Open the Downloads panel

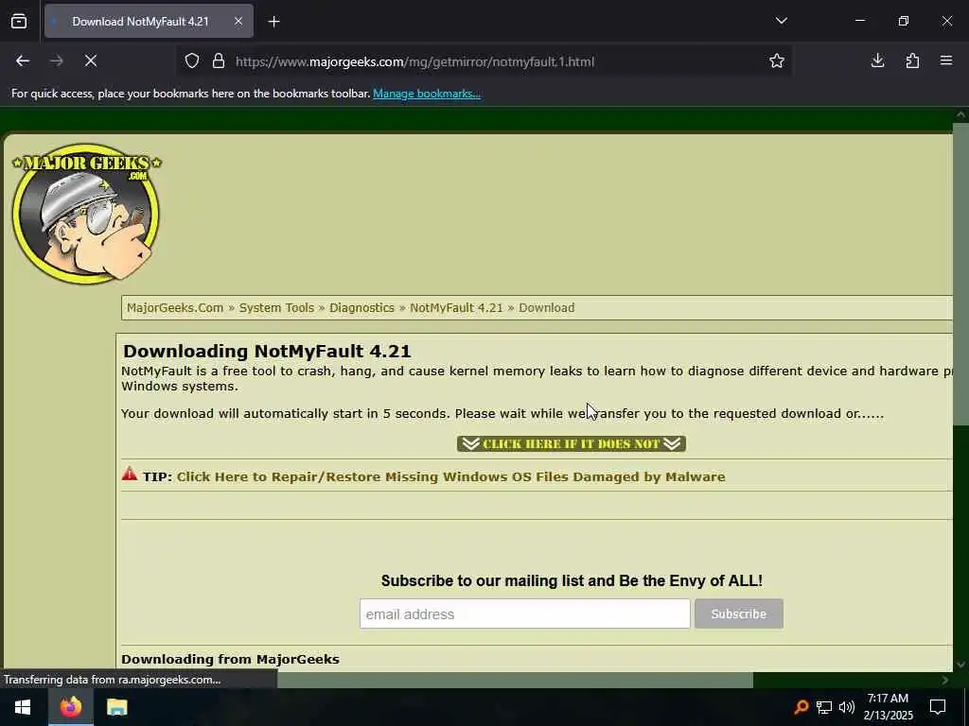(x=877, y=60)
